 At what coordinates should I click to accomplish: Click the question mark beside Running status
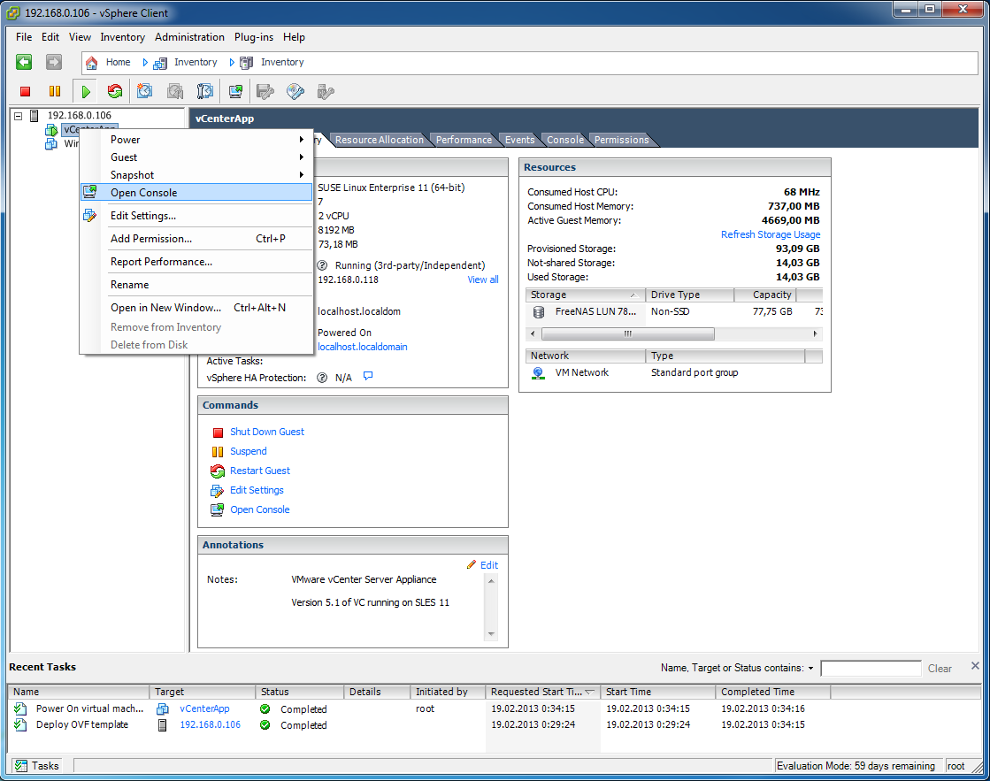[x=323, y=265]
